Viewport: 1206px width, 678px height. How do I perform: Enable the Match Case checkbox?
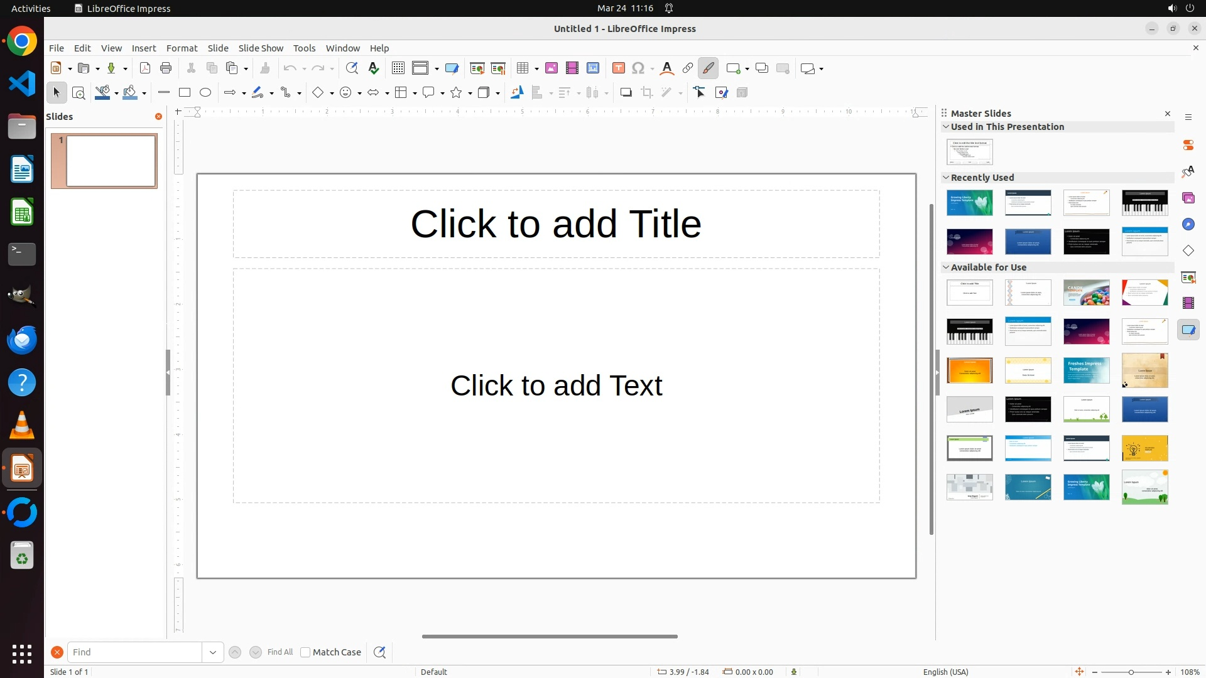coord(305,652)
